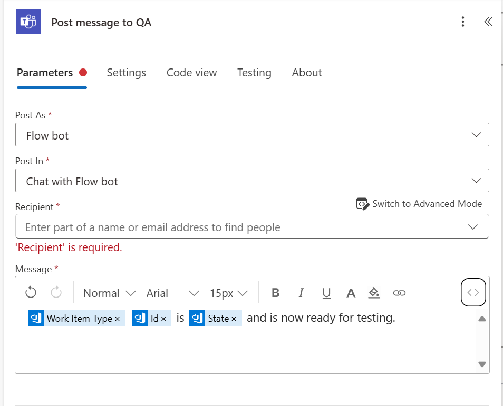This screenshot has width=503, height=406.
Task: Toggle underline formatting
Action: (326, 293)
